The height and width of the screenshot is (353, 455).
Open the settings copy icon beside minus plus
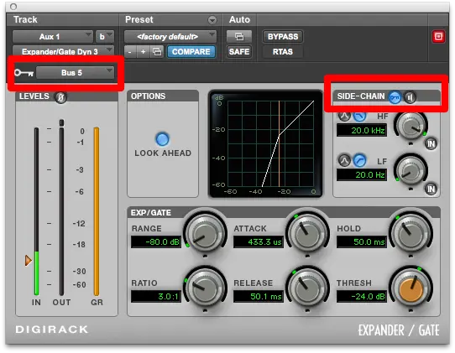click(x=157, y=52)
